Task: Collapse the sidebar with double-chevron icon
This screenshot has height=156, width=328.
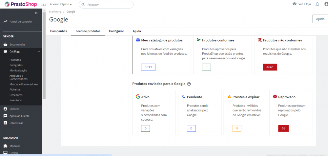Action: coord(36,13)
